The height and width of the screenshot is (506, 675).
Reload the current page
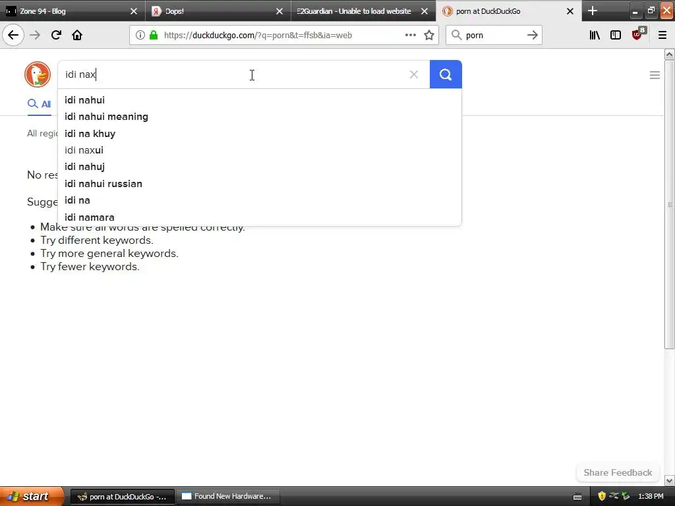pos(56,35)
